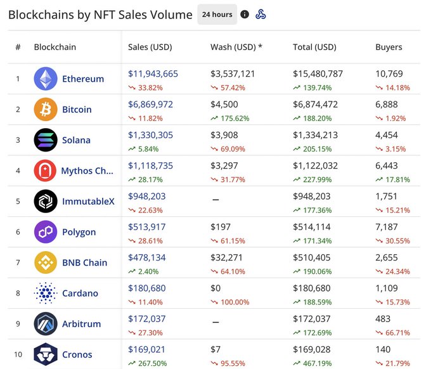This screenshot has height=369, width=431.
Task: Click the Ethereum logo icon
Action: (46, 79)
